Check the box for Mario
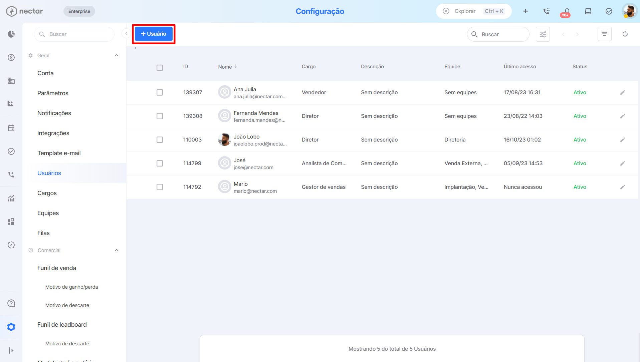The height and width of the screenshot is (362, 640). pyautogui.click(x=160, y=187)
